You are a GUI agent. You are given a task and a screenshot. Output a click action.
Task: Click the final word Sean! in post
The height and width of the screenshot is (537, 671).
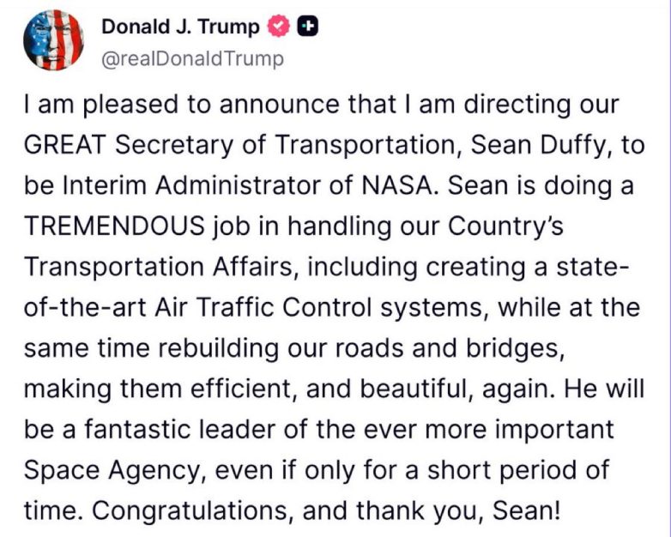[526, 510]
